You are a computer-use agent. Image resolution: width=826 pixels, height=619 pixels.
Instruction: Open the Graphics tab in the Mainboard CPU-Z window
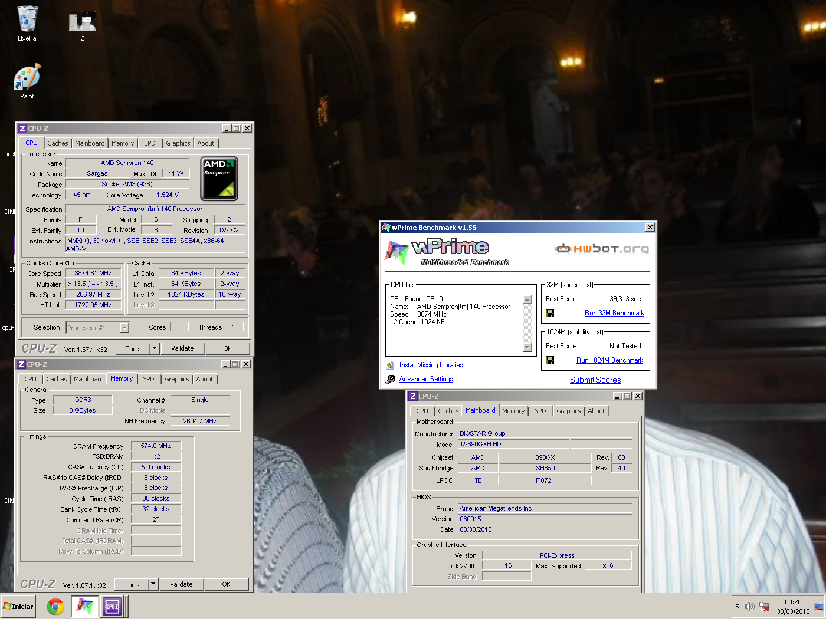click(x=569, y=411)
